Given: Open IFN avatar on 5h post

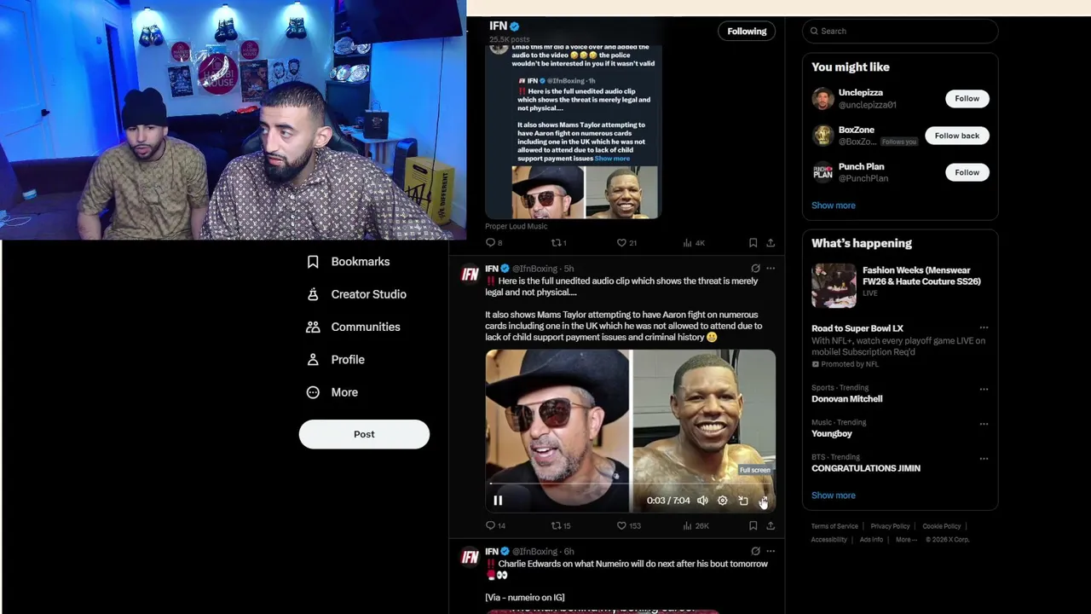Looking at the screenshot, I should (x=470, y=274).
